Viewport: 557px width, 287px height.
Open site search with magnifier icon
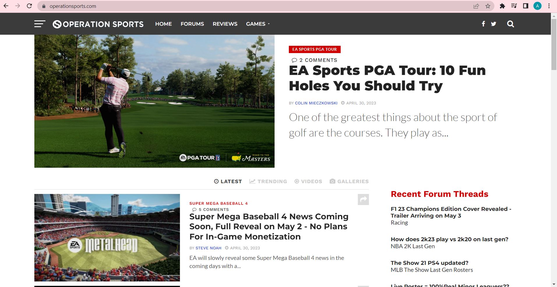tap(510, 24)
